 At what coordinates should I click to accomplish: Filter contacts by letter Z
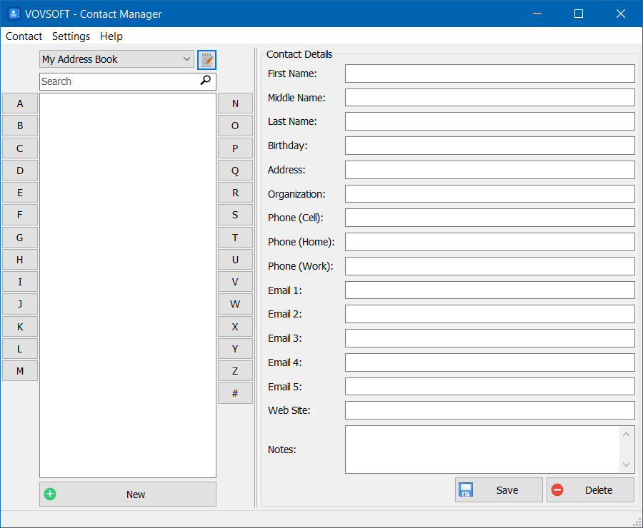235,371
